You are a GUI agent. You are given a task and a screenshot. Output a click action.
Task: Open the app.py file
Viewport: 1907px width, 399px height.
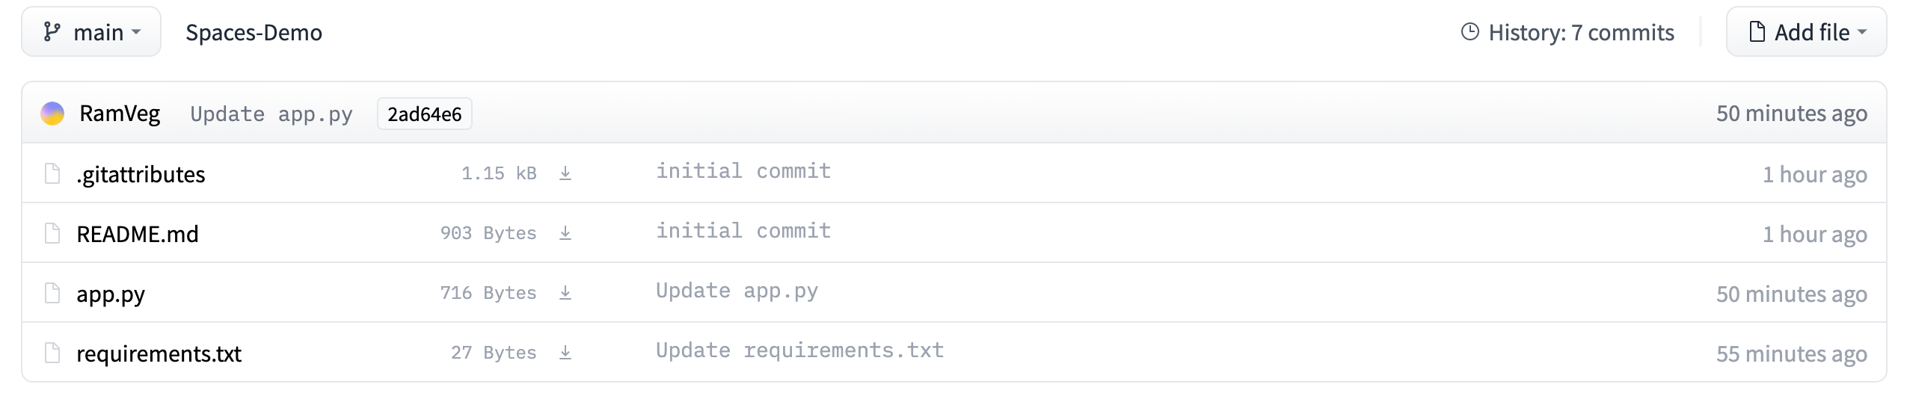[x=111, y=294]
